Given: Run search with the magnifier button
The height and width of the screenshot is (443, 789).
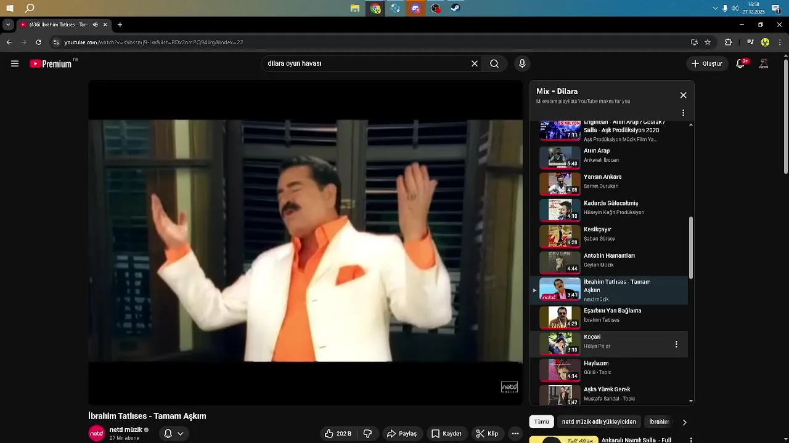Looking at the screenshot, I should pyautogui.click(x=494, y=63).
